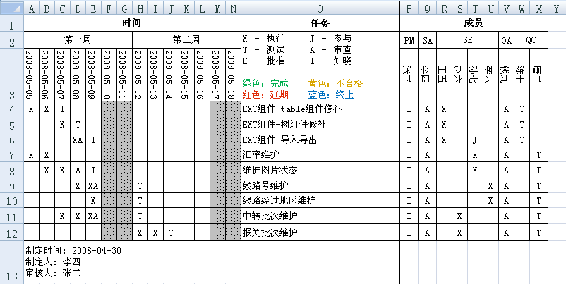Select the 成员 header cell
Screen dimensions: 566x284
[474, 23]
